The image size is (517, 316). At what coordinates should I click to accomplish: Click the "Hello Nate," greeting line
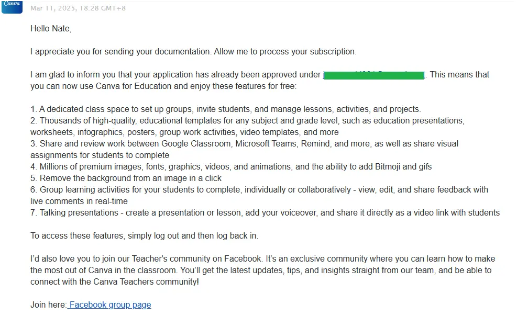(51, 29)
